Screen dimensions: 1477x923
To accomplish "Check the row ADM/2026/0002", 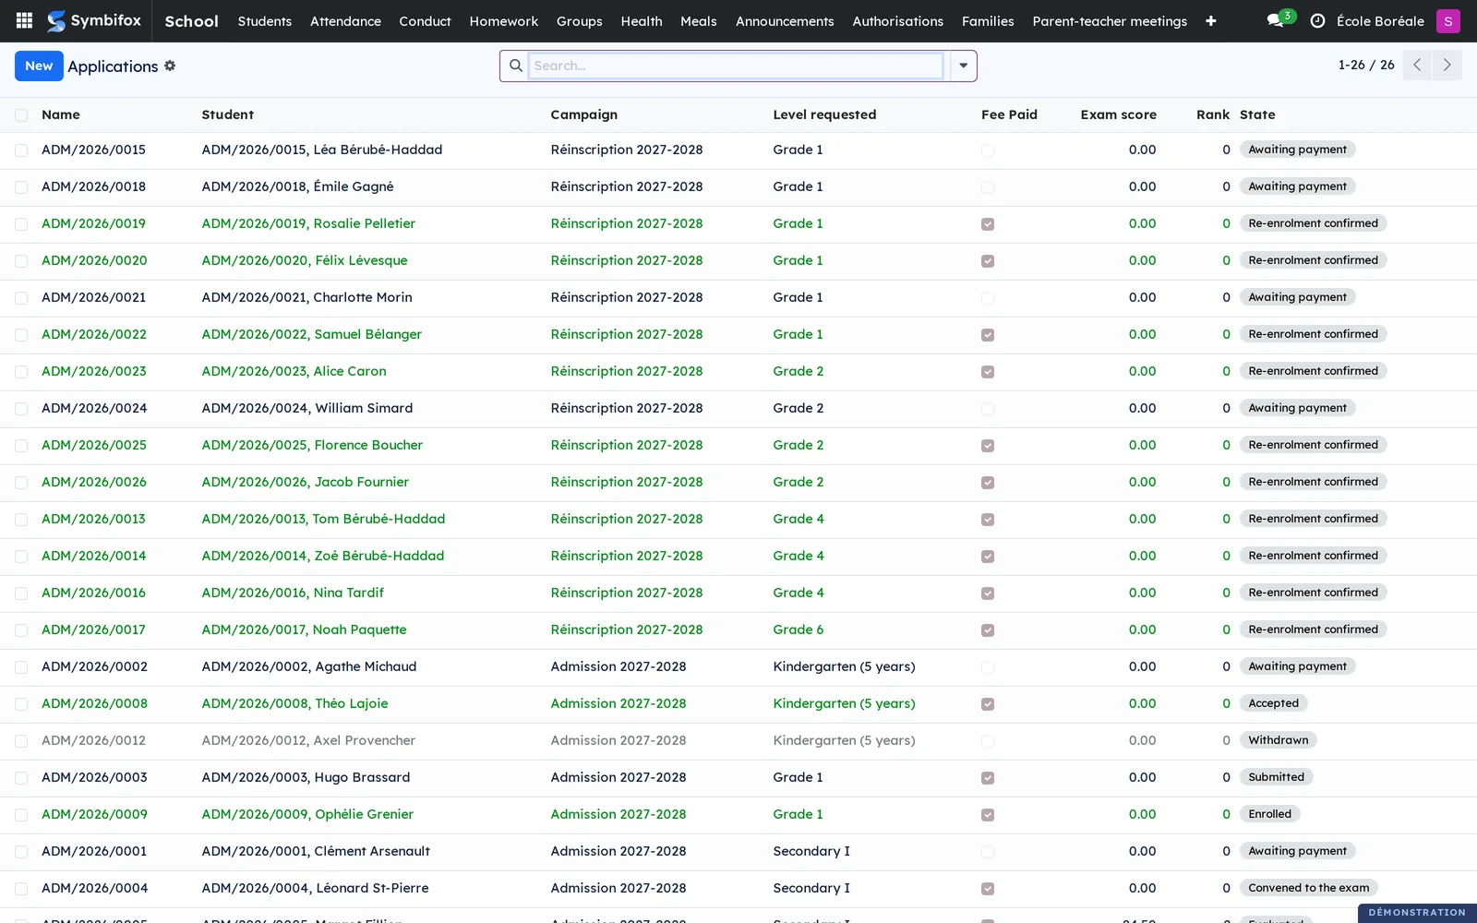I will [21, 667].
